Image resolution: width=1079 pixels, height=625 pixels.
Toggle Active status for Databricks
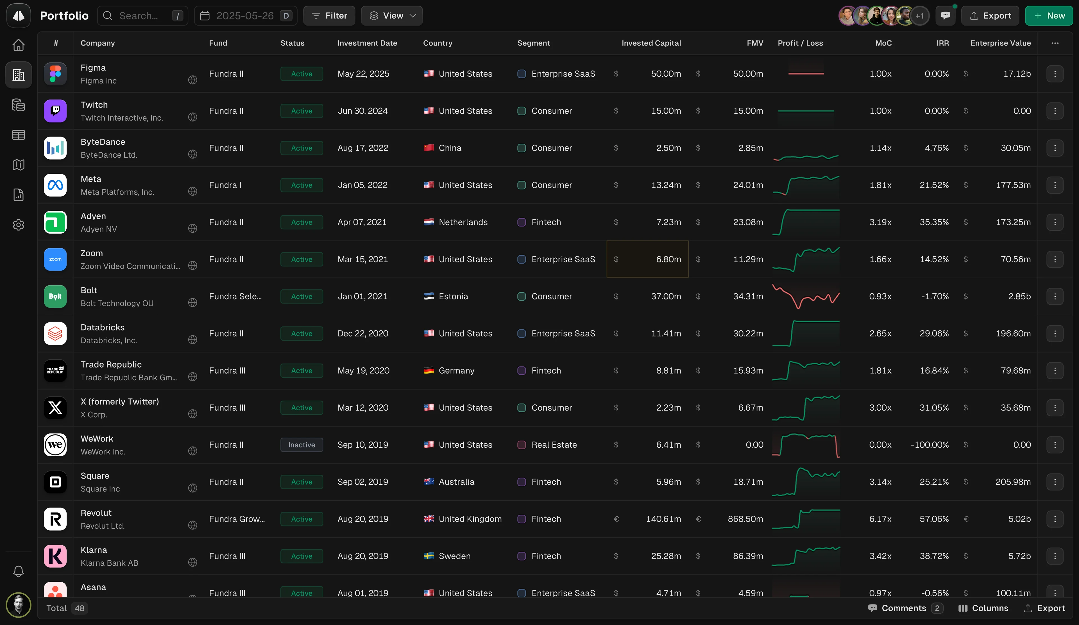pyautogui.click(x=302, y=334)
